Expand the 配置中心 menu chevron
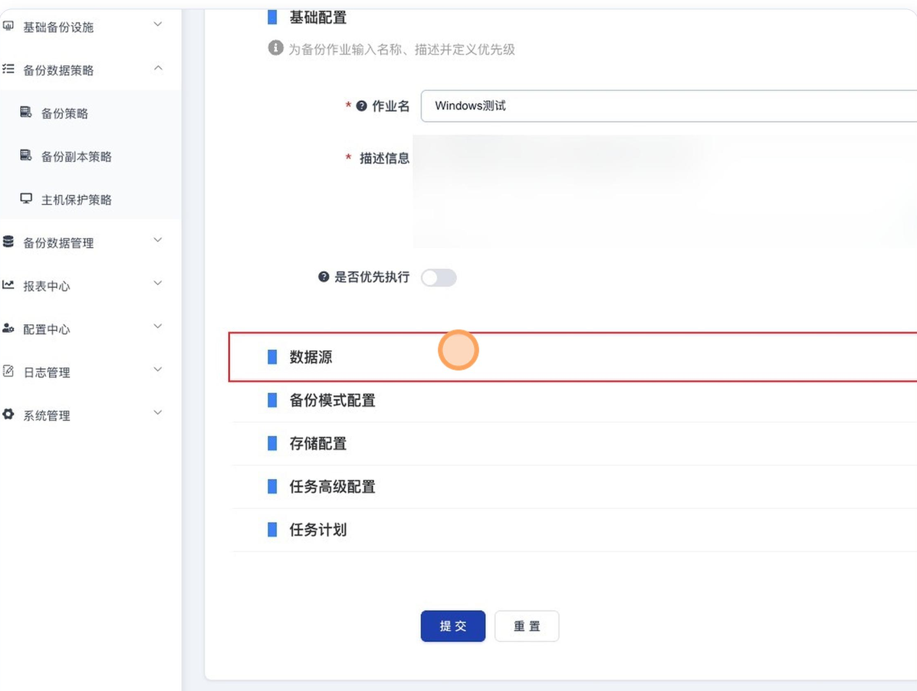 coord(158,327)
